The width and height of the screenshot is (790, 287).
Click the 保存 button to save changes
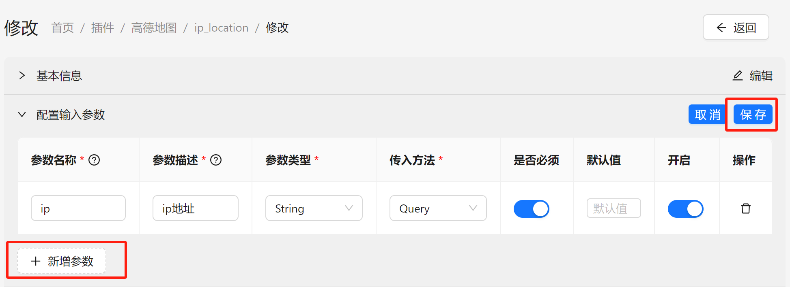753,115
